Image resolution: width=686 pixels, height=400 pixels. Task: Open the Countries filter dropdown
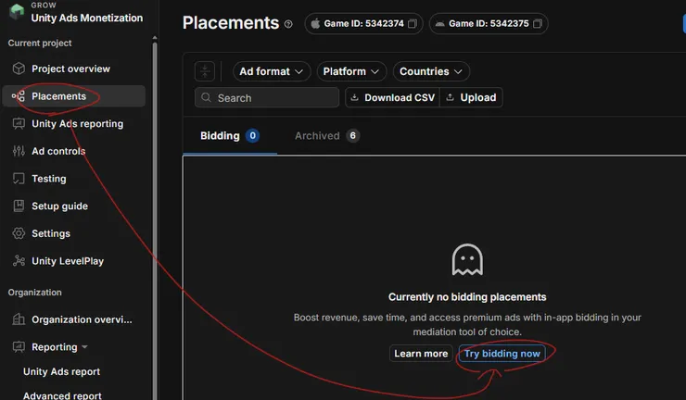coord(431,71)
